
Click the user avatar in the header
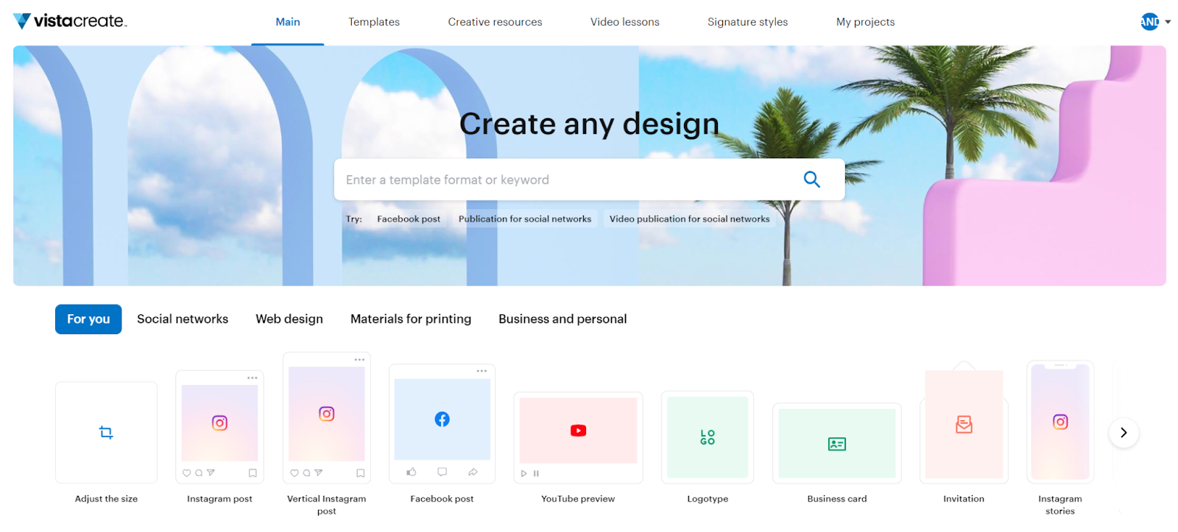coord(1149,22)
